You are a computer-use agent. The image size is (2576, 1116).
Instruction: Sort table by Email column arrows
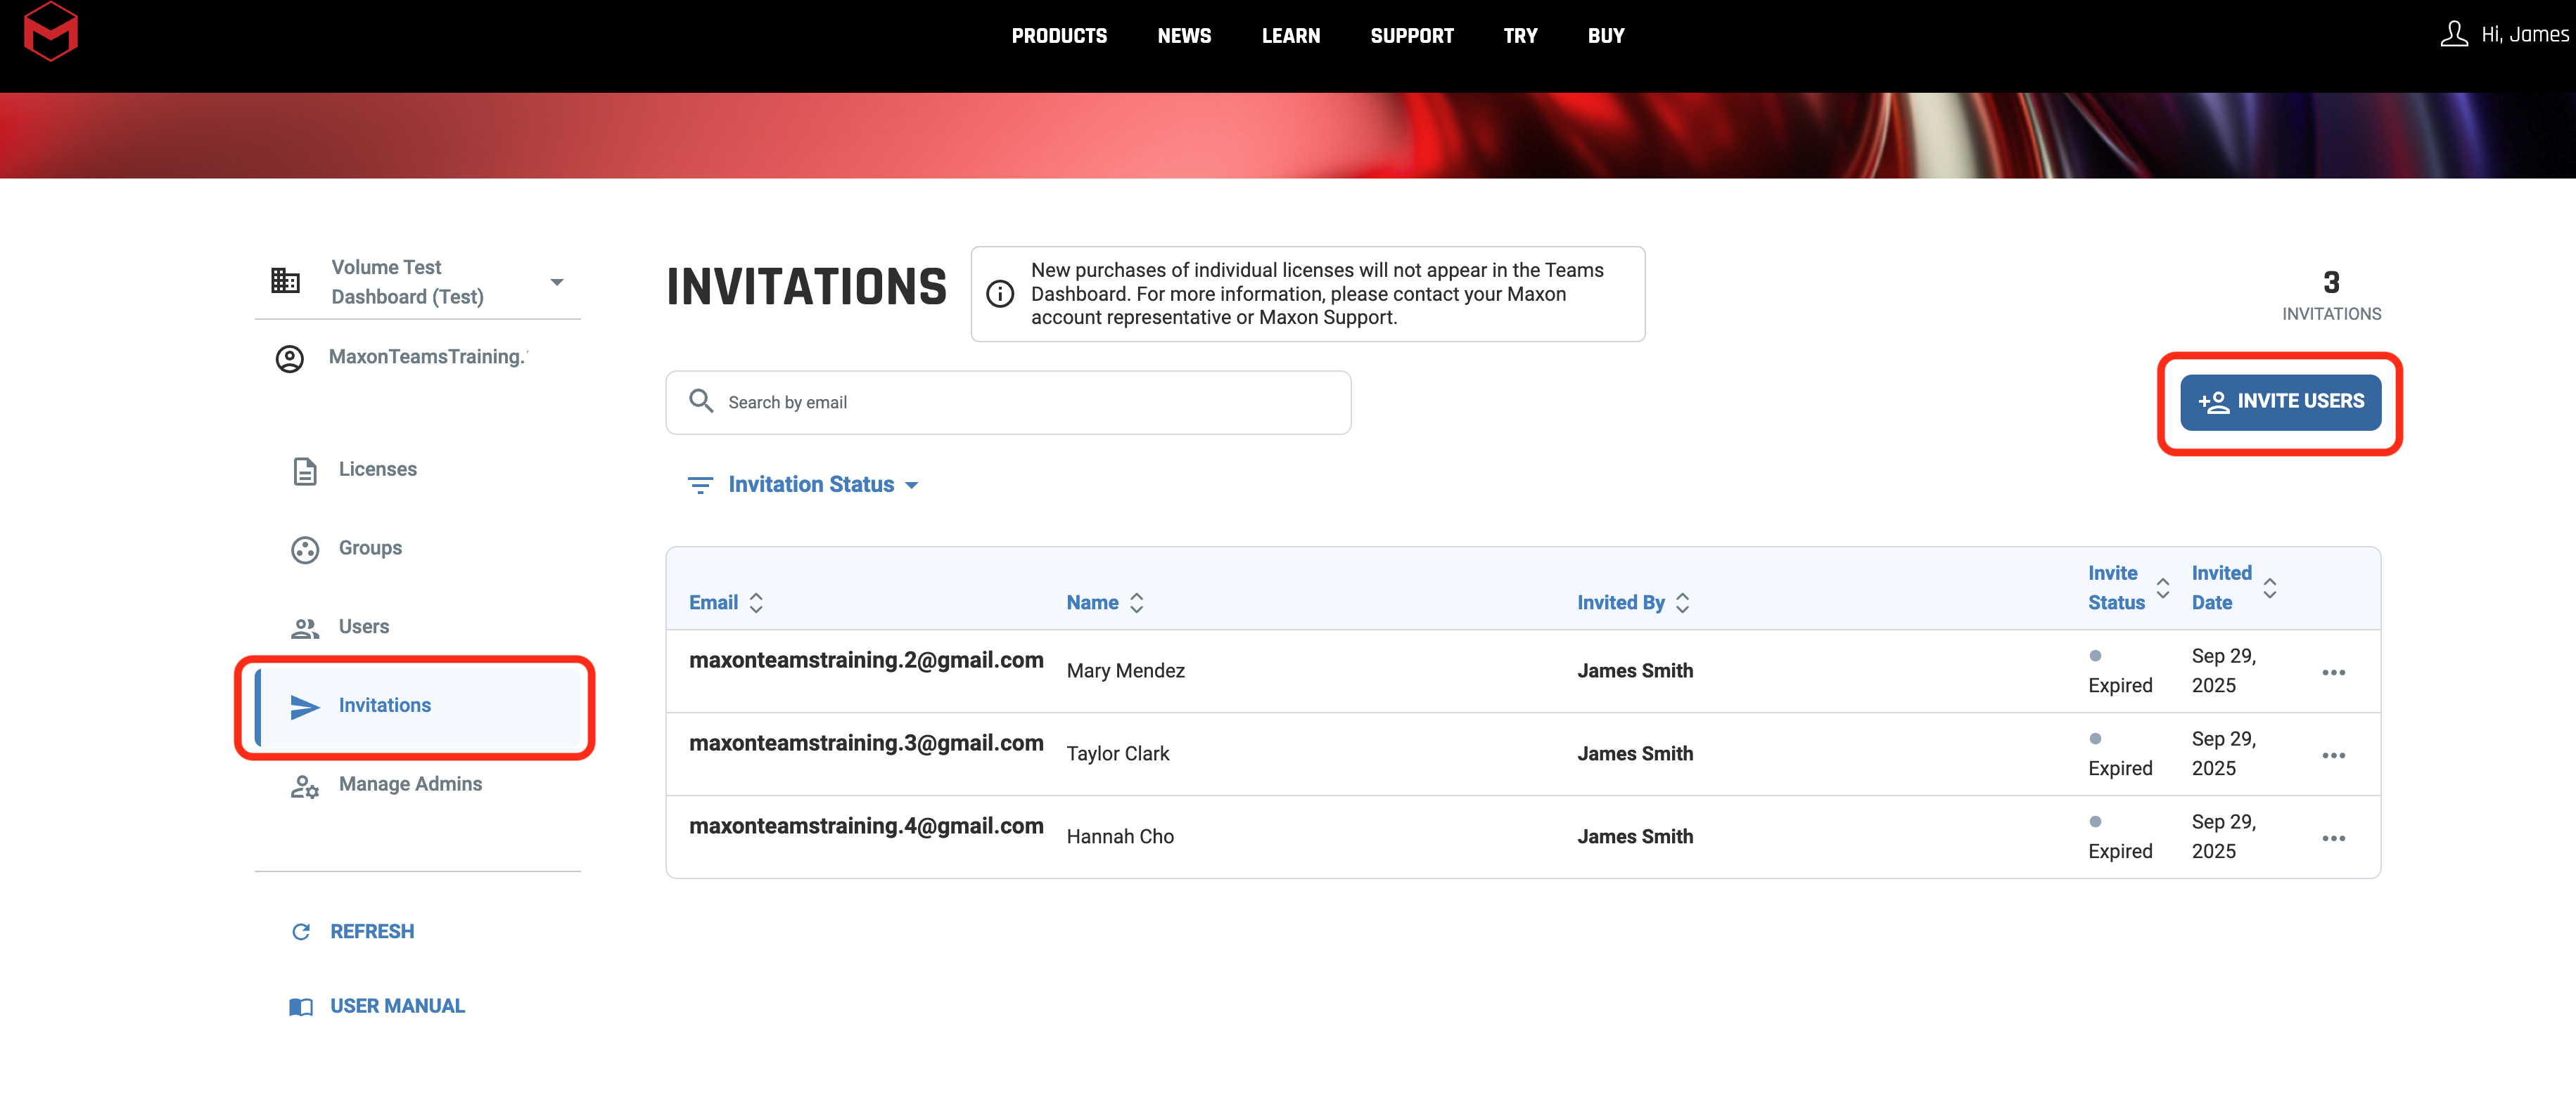756,602
